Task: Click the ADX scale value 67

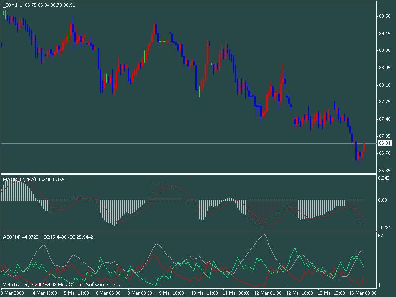Action: point(380,236)
